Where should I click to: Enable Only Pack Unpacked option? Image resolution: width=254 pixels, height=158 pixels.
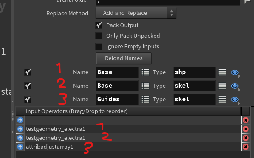(x=99, y=36)
